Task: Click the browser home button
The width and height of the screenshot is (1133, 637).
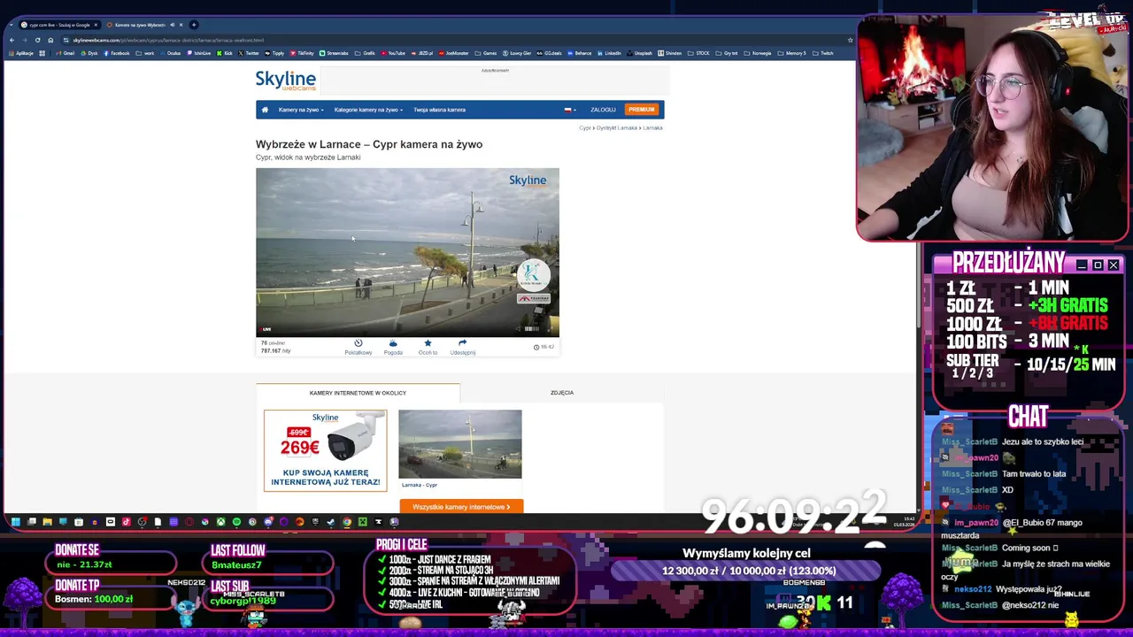Action: point(50,40)
